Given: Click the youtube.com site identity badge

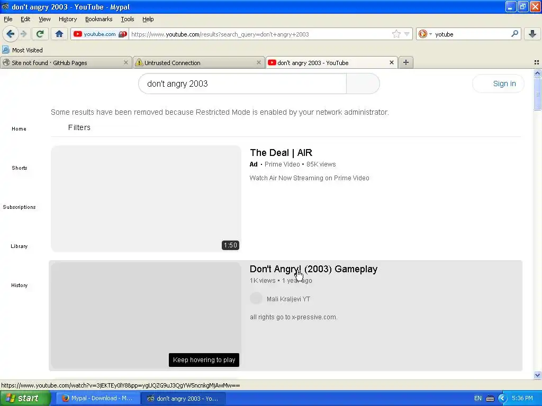Looking at the screenshot, I should (x=100, y=34).
